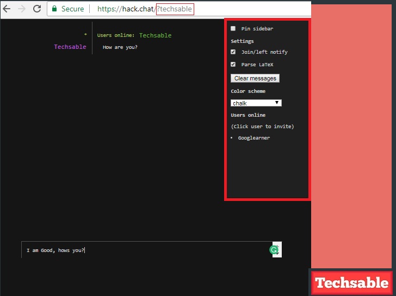Click the green Secure padlock icon

click(x=54, y=9)
